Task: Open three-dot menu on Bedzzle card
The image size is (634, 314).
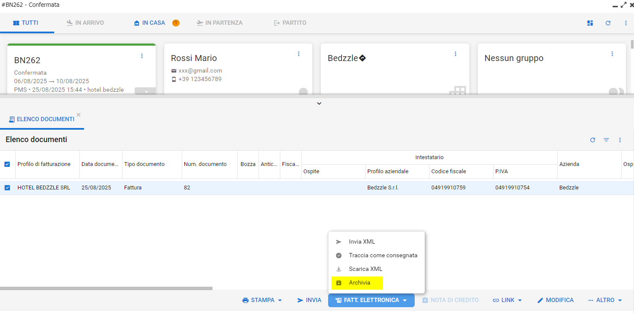Action: pyautogui.click(x=455, y=54)
